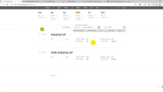
Task: Open the browser collections icon
Action: point(149,5)
